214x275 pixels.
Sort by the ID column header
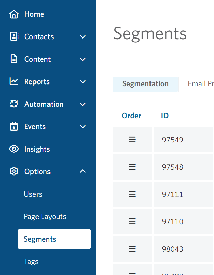click(x=165, y=116)
